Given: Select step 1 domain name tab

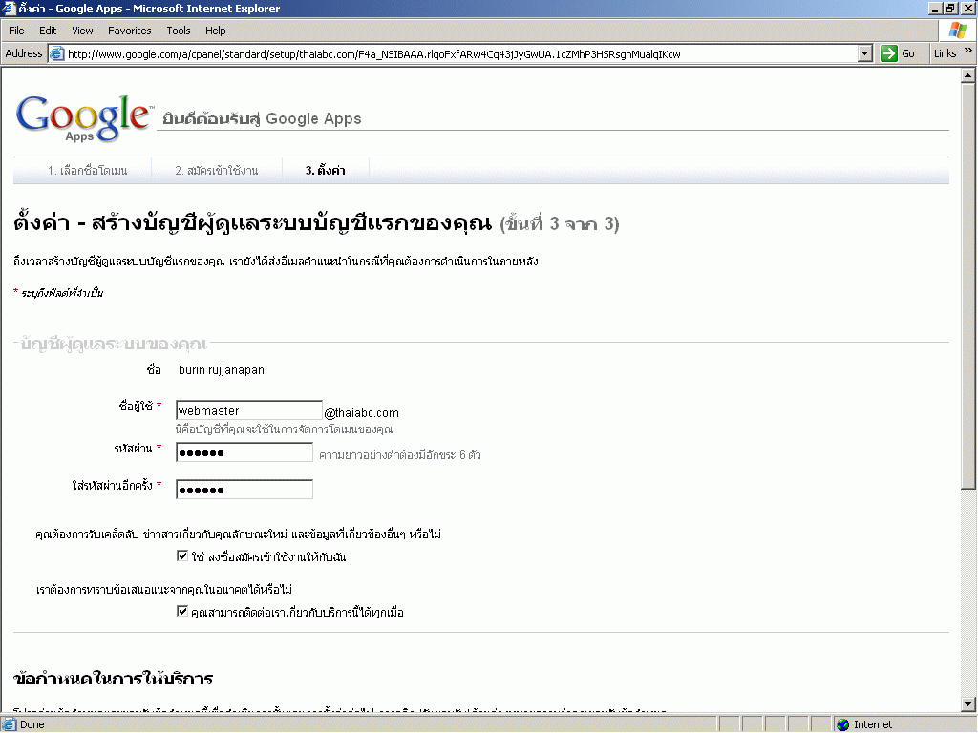Looking at the screenshot, I should pos(87,171).
